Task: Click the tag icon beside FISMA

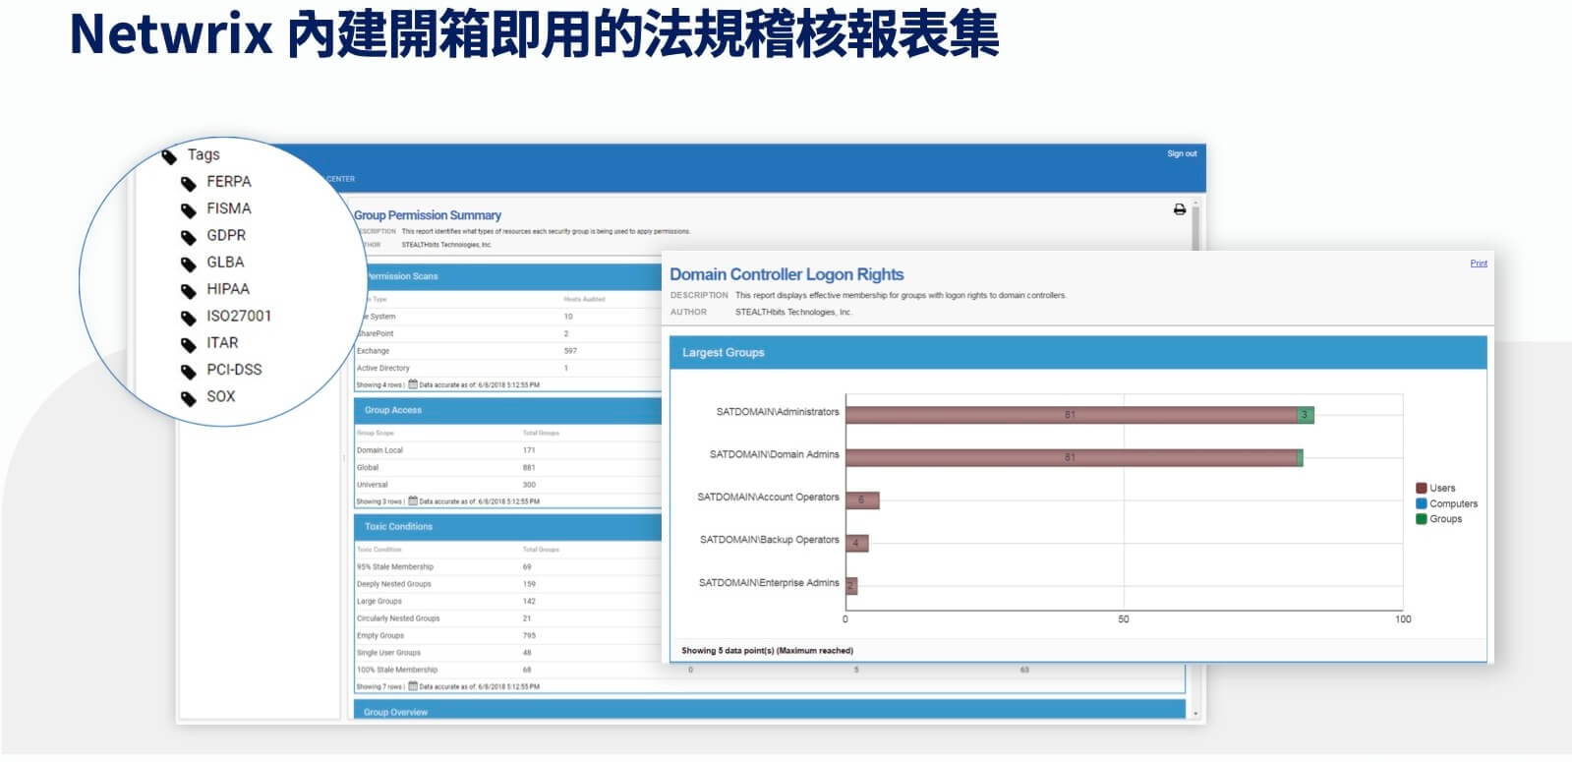Action: click(189, 210)
